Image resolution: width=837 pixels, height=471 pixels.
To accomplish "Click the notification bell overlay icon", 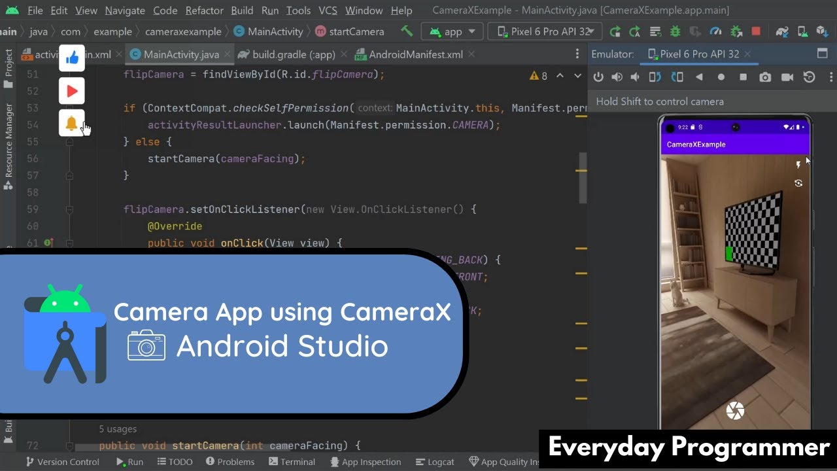I will (72, 122).
